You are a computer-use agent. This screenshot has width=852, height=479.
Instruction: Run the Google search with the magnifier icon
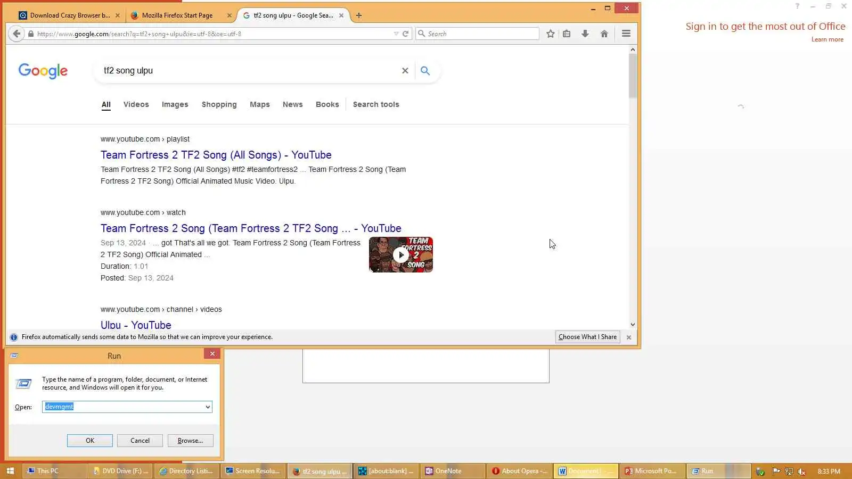425,71
